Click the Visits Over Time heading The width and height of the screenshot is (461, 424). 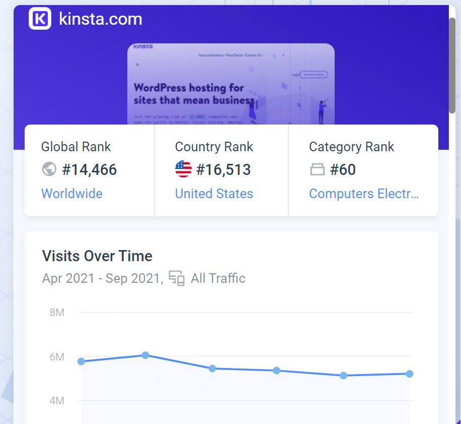coord(97,256)
